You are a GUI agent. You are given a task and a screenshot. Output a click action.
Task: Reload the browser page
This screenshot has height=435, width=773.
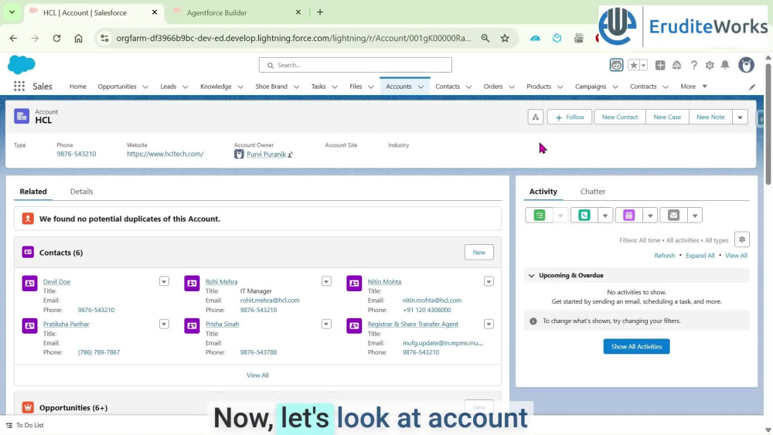tap(56, 38)
